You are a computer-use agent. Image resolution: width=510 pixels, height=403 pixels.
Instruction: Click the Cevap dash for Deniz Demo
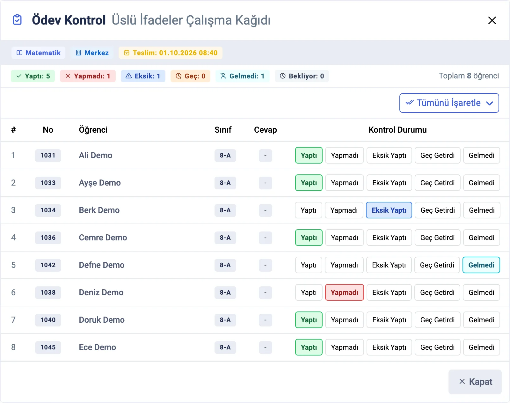(x=265, y=292)
